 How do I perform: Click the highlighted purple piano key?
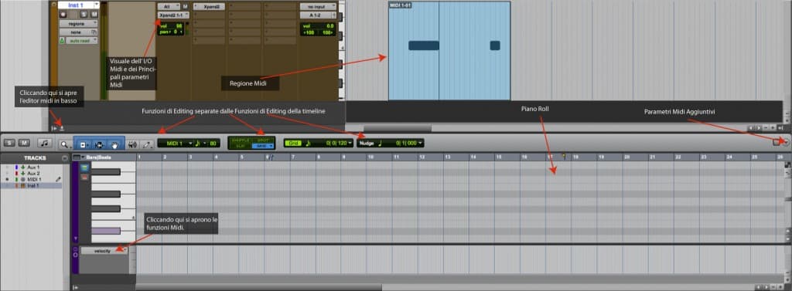point(105,231)
